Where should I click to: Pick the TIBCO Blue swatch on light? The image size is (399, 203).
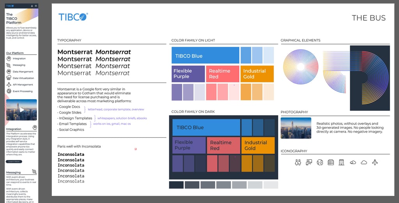click(x=205, y=55)
